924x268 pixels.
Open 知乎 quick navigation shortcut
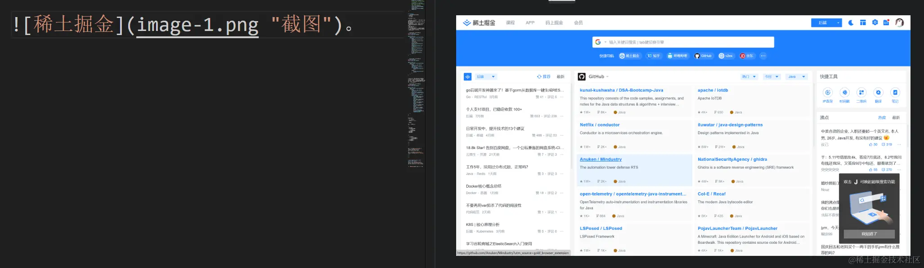pos(654,56)
